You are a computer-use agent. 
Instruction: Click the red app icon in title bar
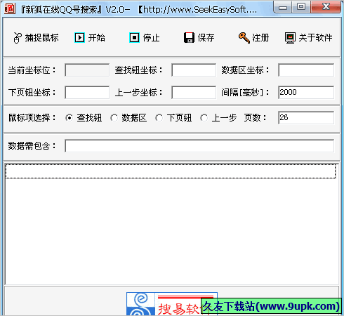pos(10,8)
